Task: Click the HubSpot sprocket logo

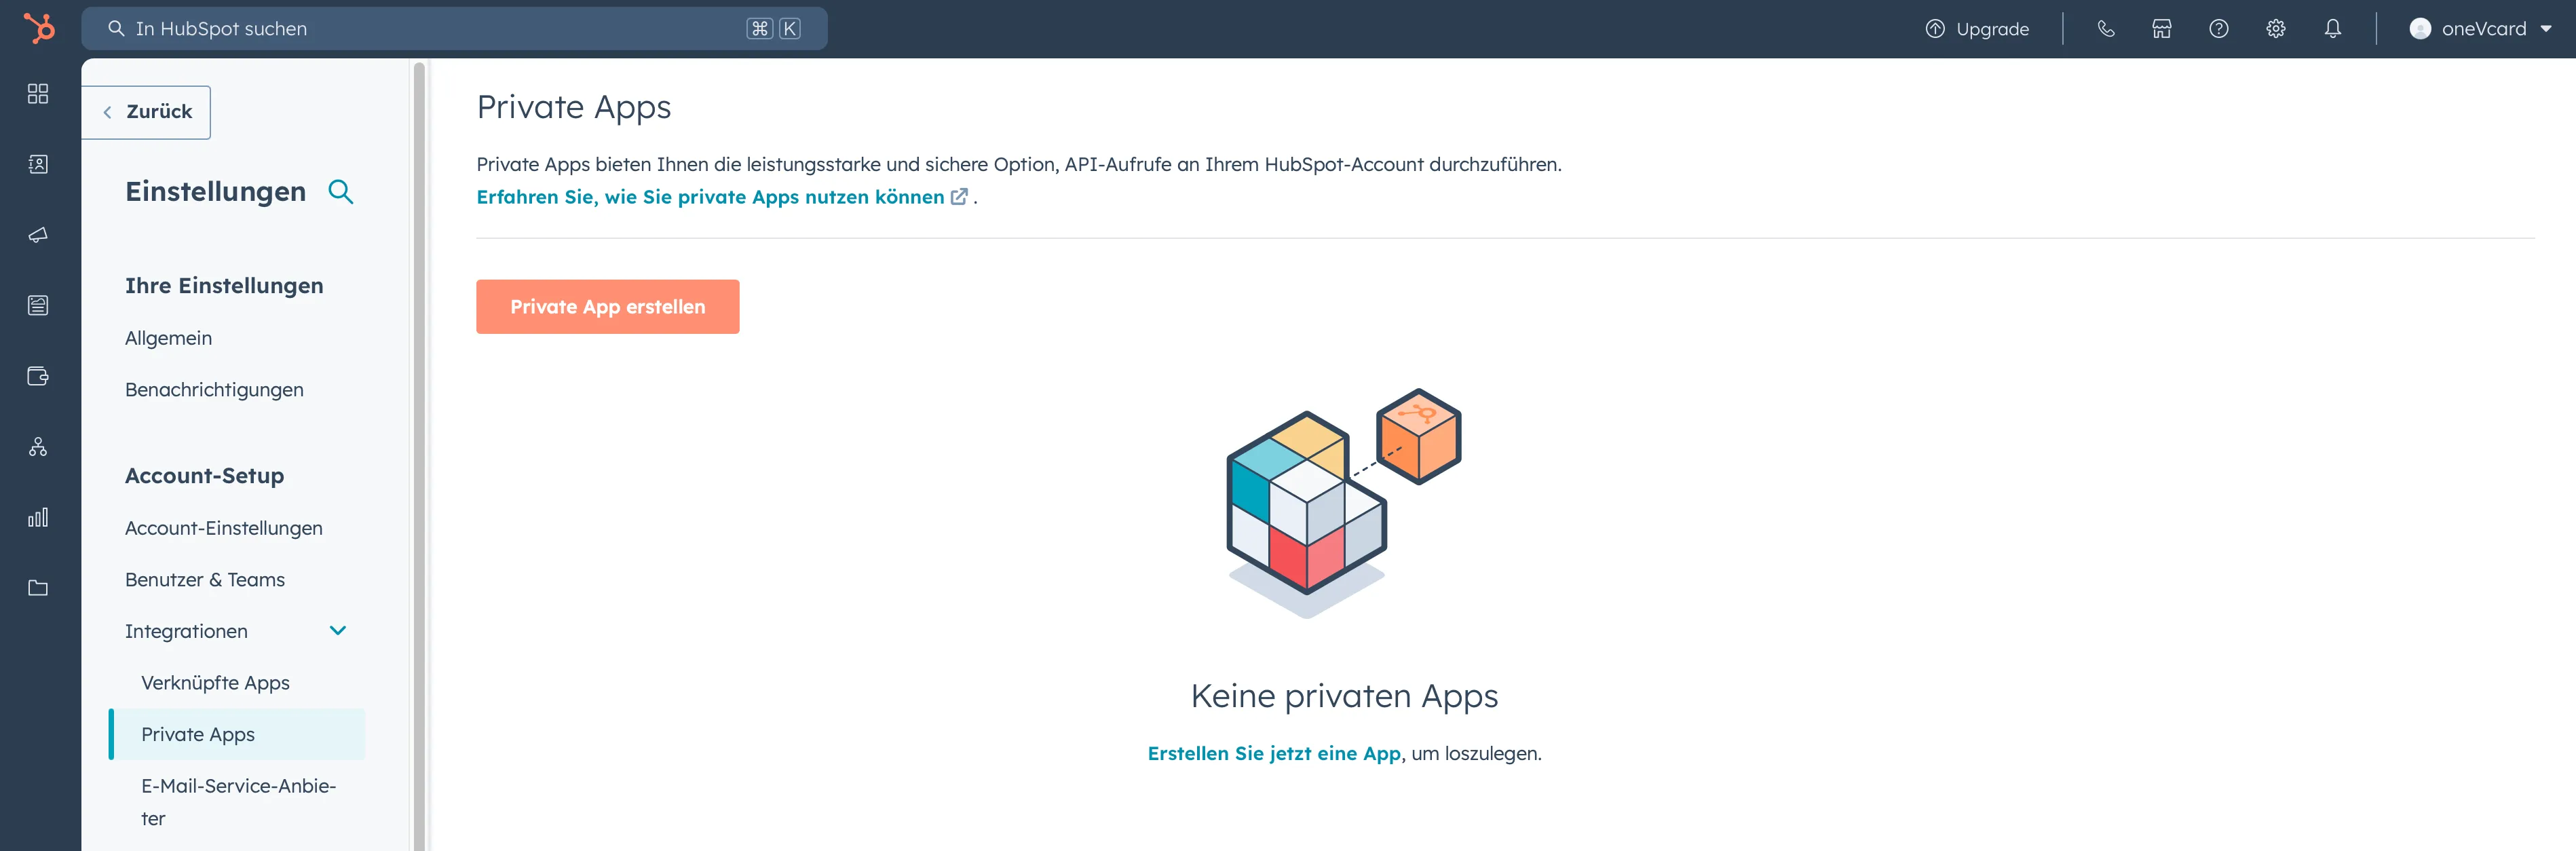Action: click(39, 28)
